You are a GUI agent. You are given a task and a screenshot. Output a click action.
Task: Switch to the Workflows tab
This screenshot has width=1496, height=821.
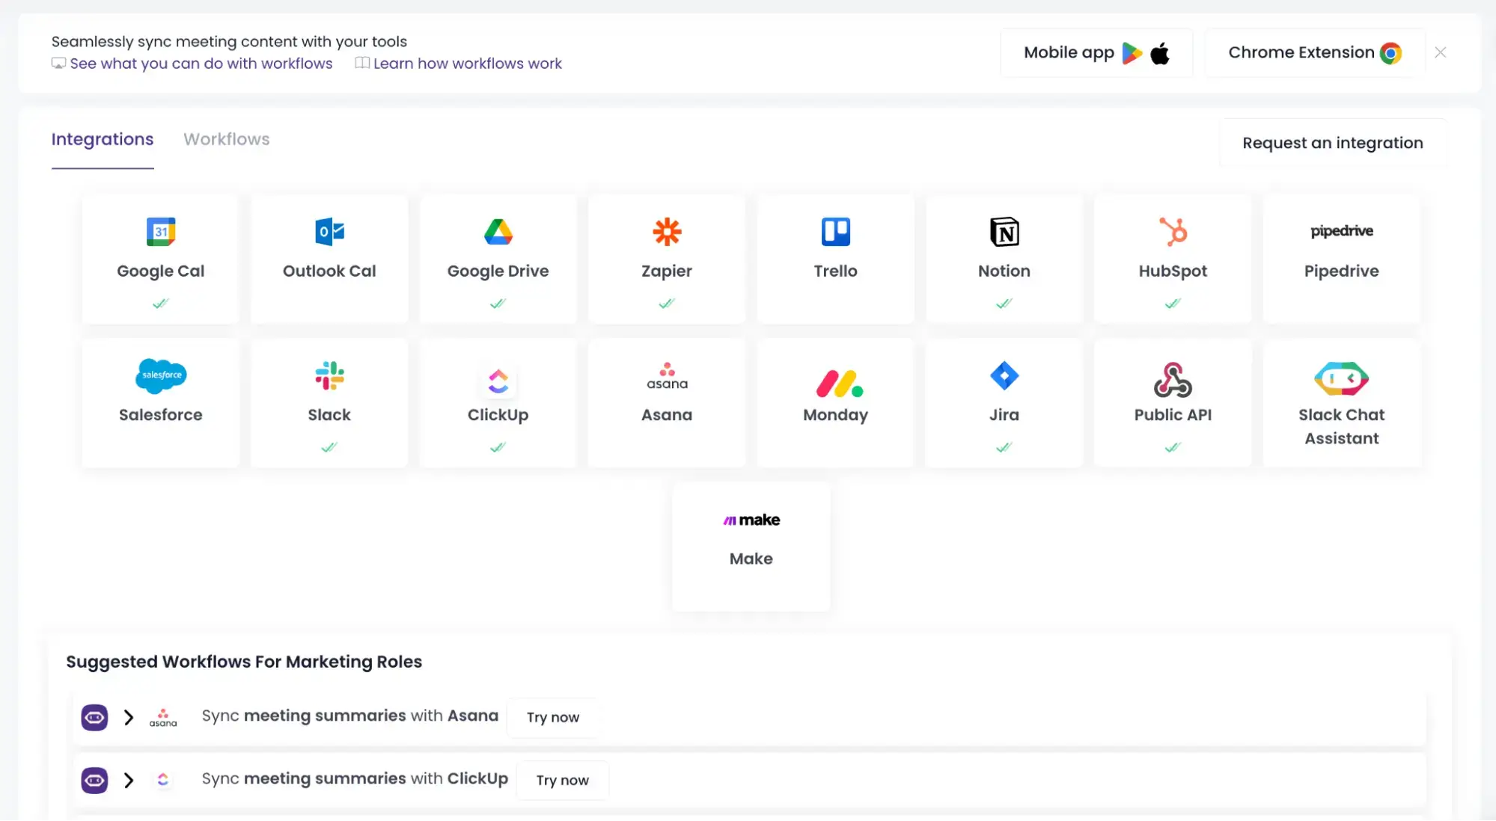pos(226,139)
